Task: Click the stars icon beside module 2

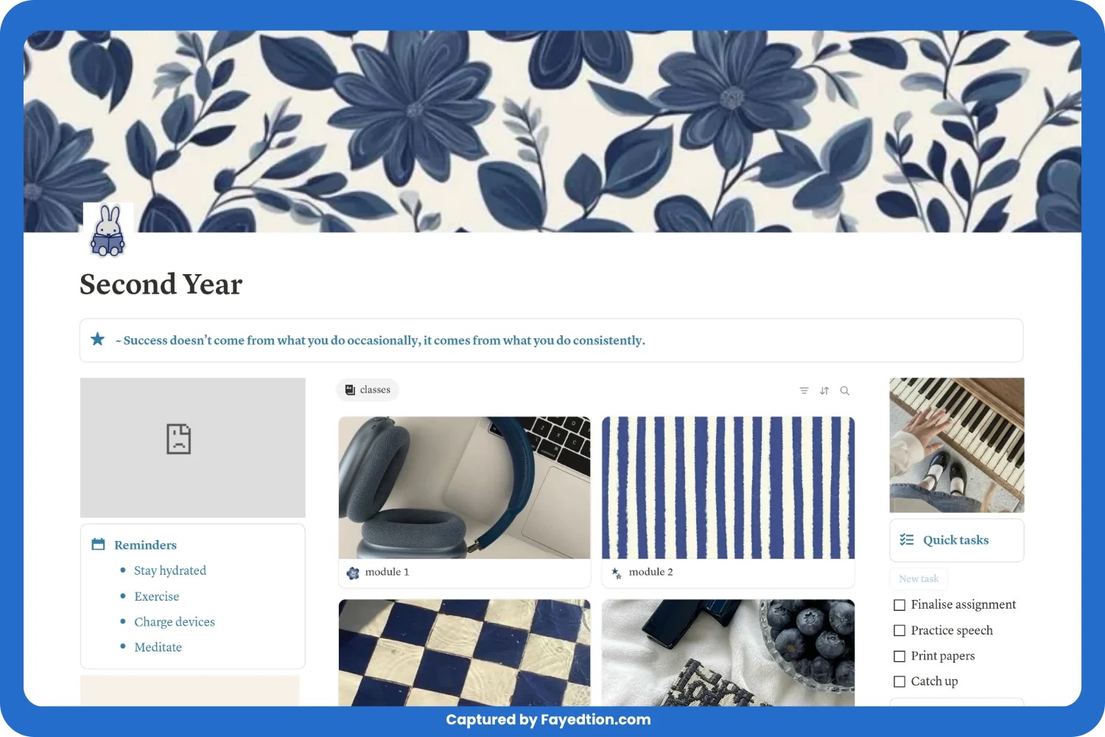Action: (x=617, y=573)
